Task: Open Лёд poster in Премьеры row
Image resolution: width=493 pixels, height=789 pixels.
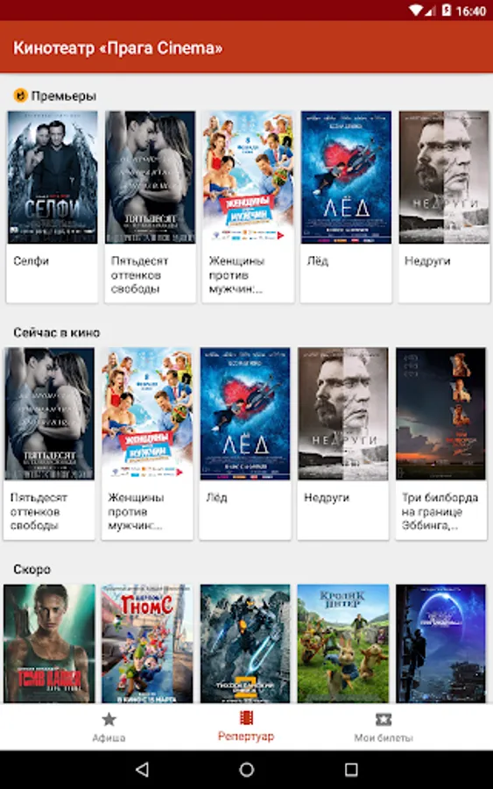Action: 346,177
